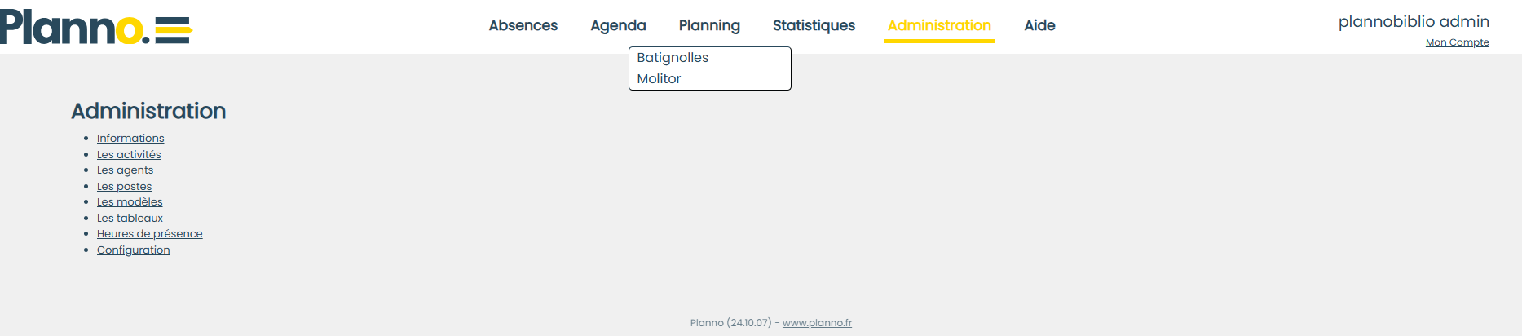Open Les tableaux page
This screenshot has height=336, width=1522.
pyautogui.click(x=130, y=218)
